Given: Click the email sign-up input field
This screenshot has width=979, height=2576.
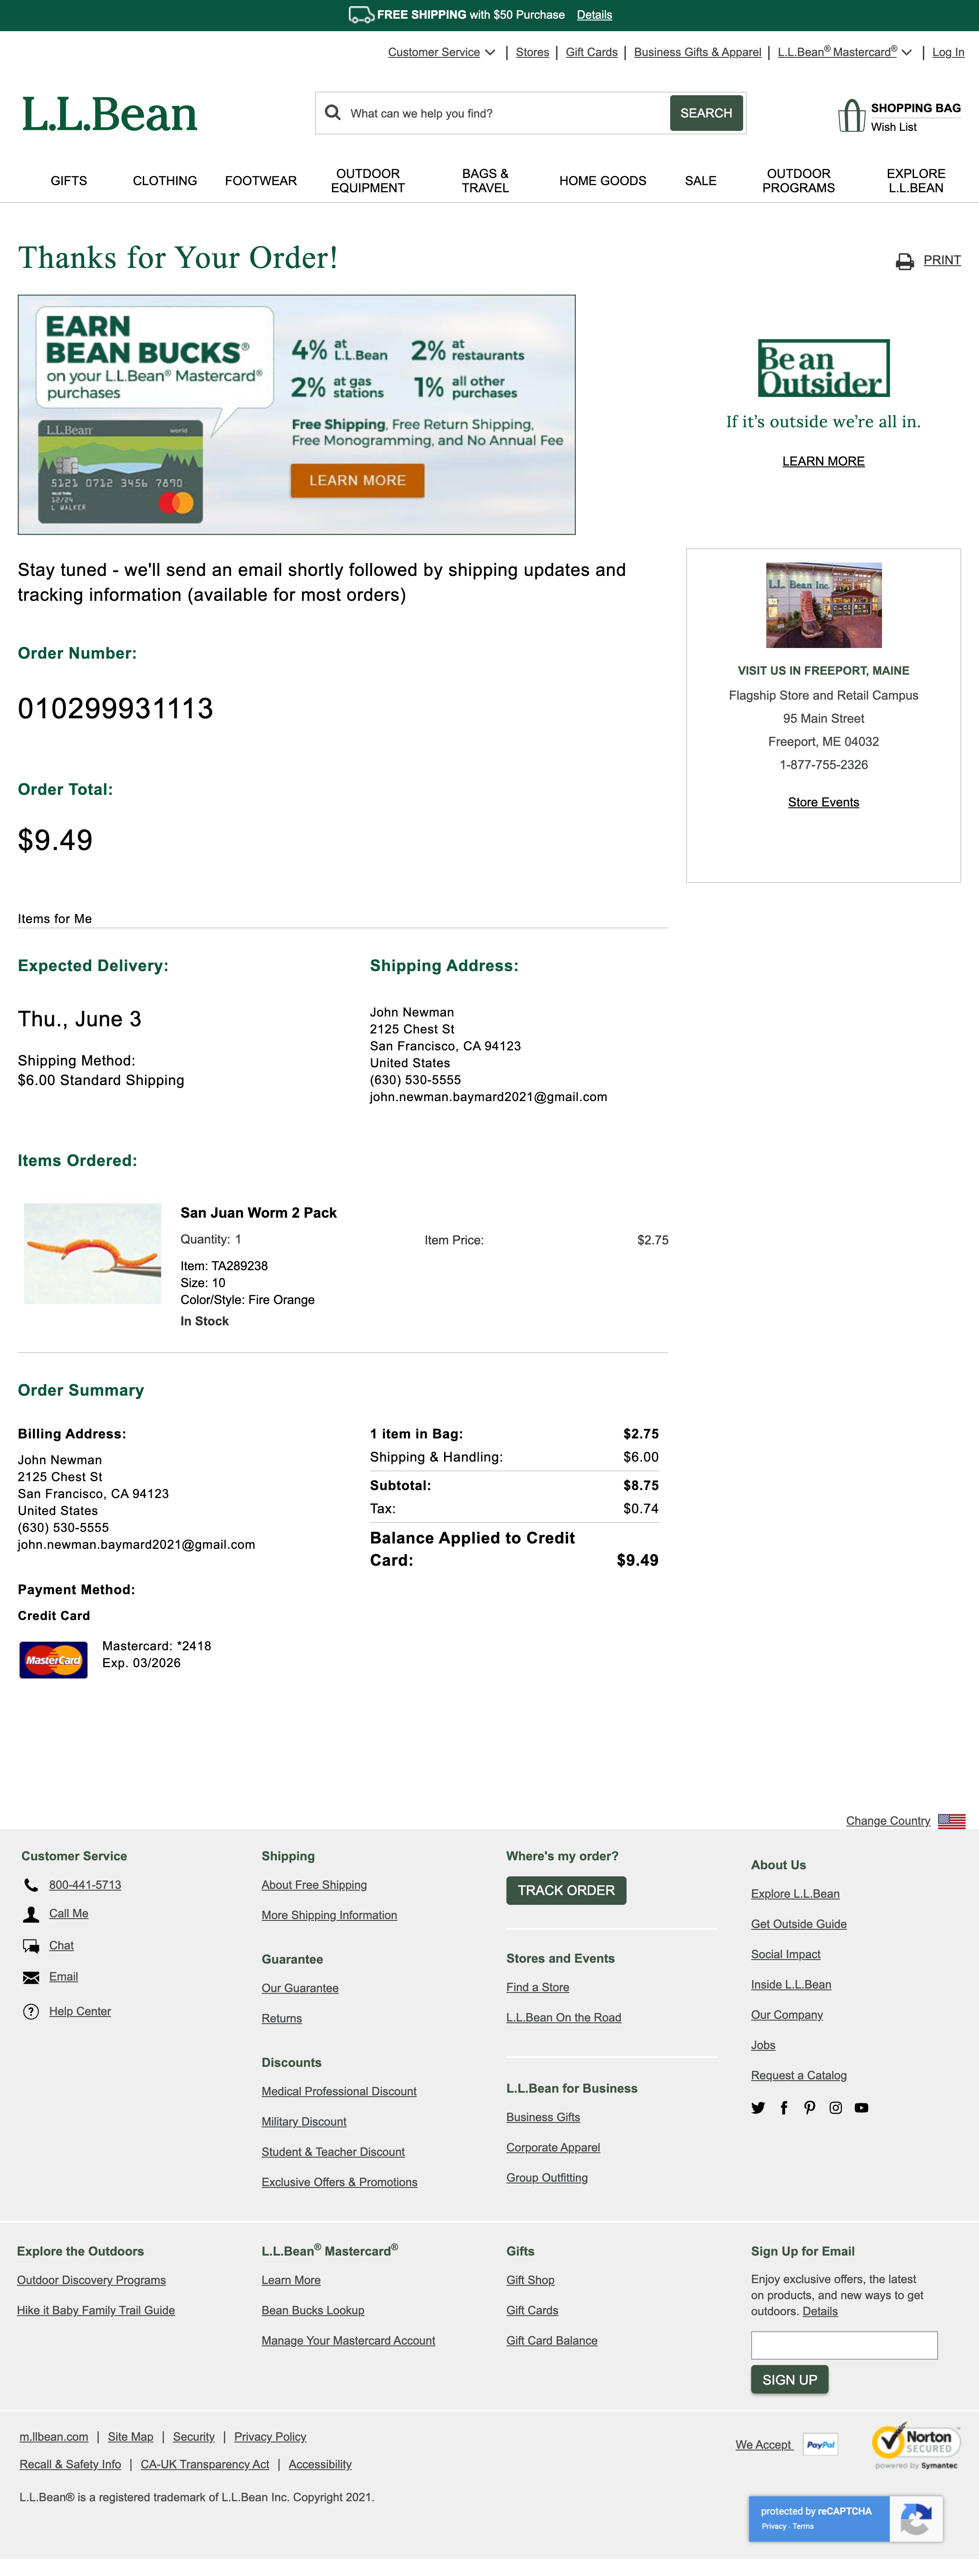Looking at the screenshot, I should (844, 2345).
